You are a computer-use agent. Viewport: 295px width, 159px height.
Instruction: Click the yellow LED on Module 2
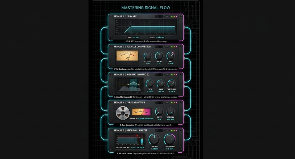(x=174, y=47)
